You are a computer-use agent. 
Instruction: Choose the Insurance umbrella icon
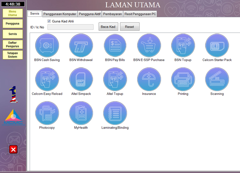pos(149,79)
